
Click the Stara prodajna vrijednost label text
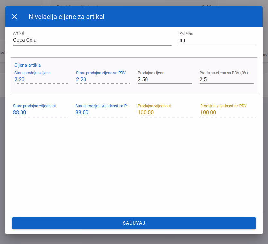coord(34,106)
